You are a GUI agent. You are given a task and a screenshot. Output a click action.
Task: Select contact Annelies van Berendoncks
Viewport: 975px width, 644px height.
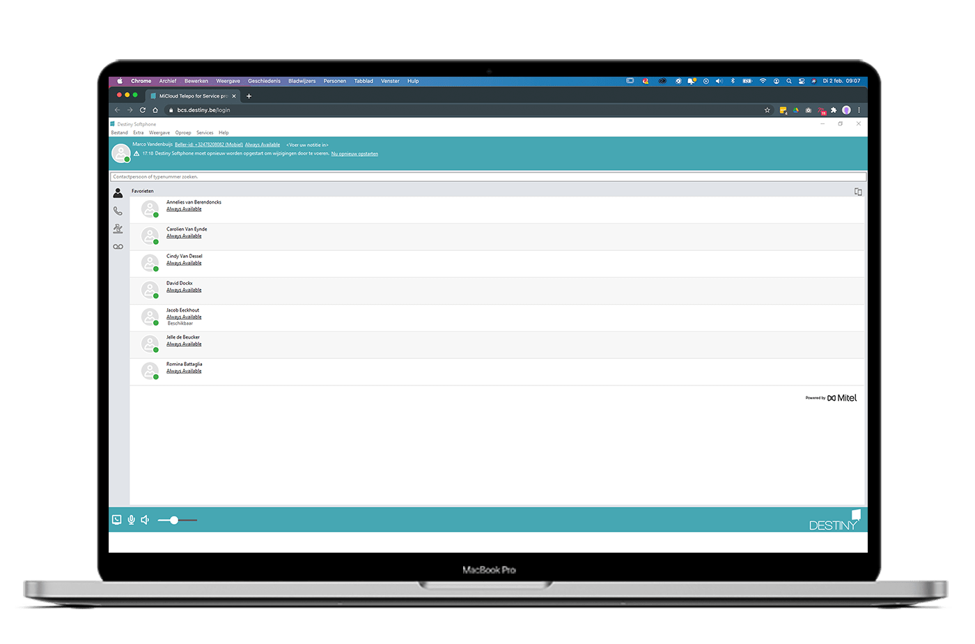tap(497, 210)
